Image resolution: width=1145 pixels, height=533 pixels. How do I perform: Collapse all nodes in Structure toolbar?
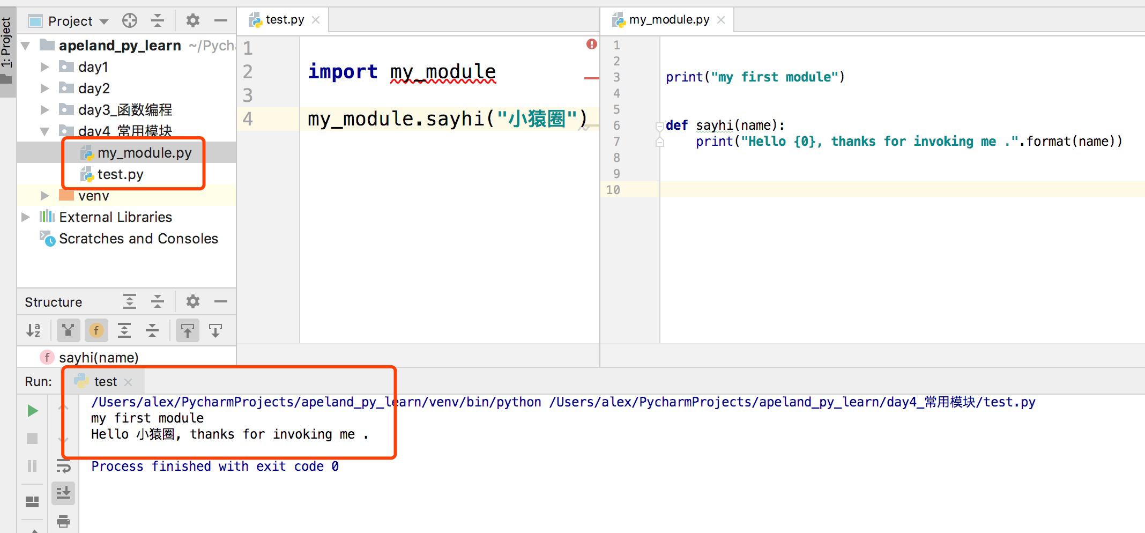pos(152,330)
